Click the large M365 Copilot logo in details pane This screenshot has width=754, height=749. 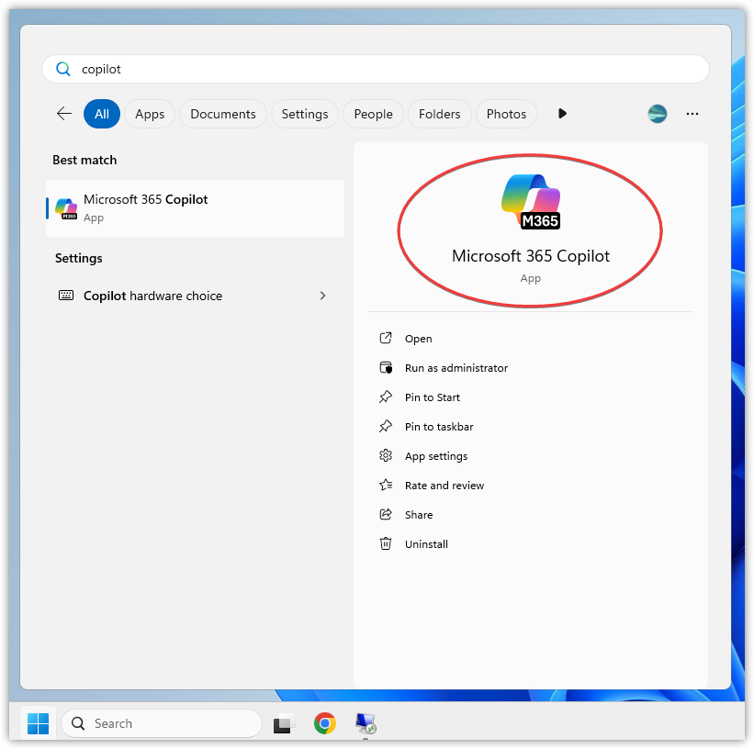coord(531,201)
